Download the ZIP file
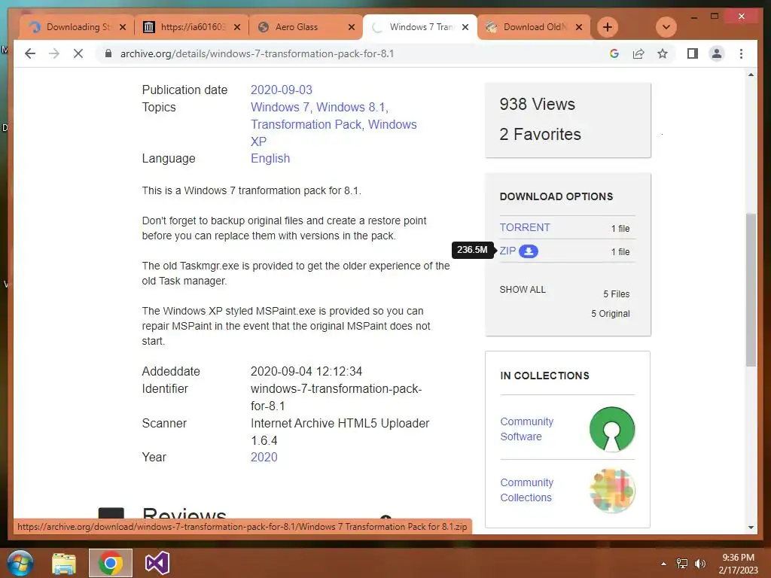 [507, 251]
